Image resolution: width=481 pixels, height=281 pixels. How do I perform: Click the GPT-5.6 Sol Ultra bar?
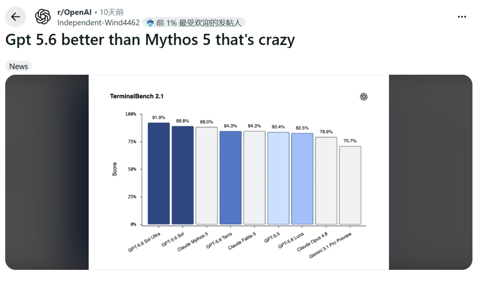(x=159, y=173)
